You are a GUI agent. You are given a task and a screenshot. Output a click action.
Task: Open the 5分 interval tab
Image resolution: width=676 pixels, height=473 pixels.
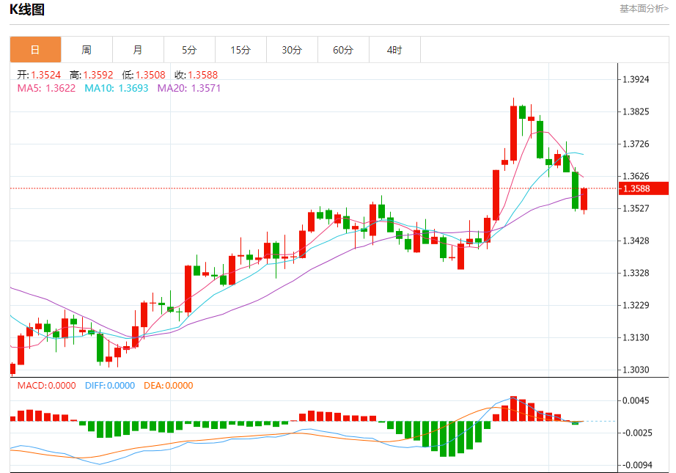[189, 50]
